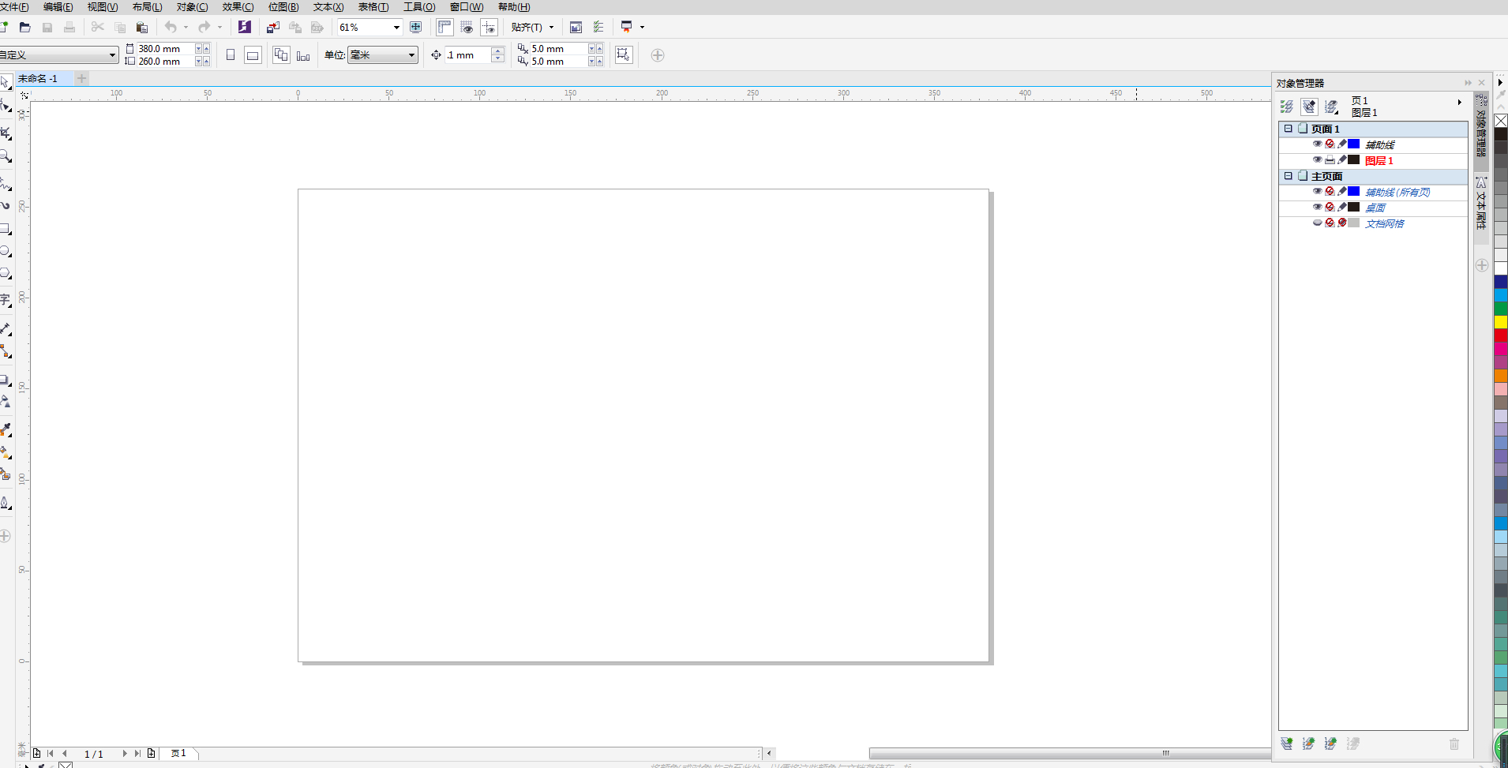Viewport: 1508px width, 768px height.
Task: Open the 文件(F) menu
Action: (x=14, y=7)
